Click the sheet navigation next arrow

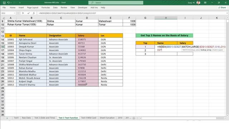pyautogui.click(x=7, y=118)
